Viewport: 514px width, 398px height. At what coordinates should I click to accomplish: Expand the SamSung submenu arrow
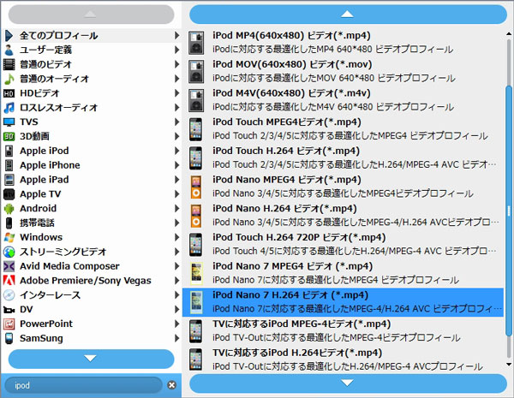click(176, 338)
